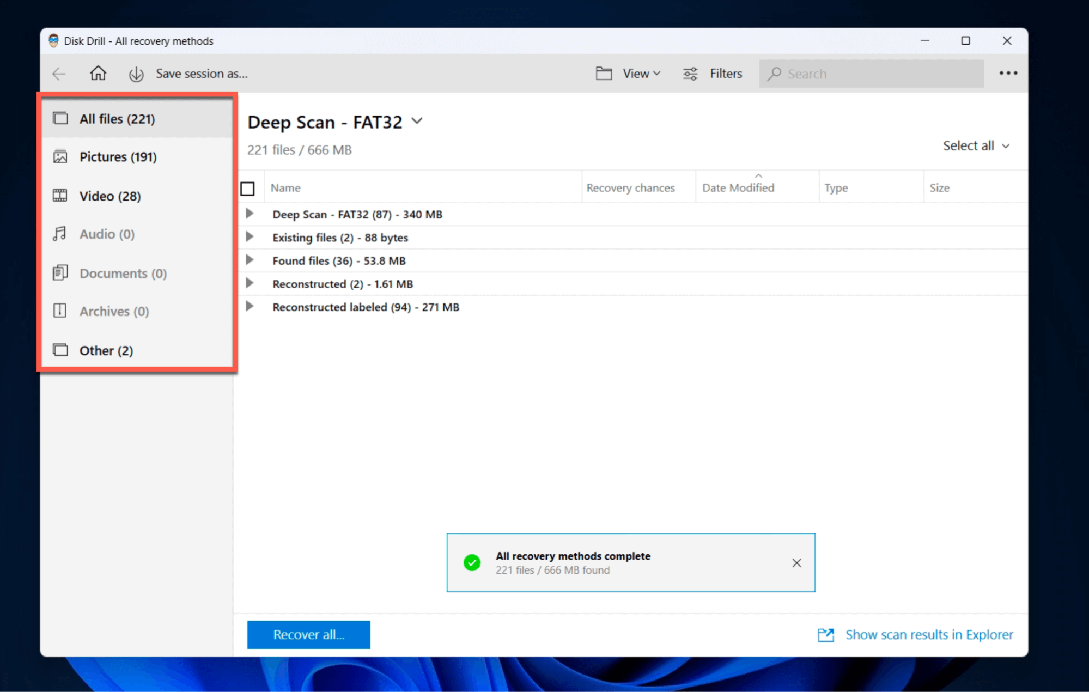
Task: Select the Video category icon
Action: tap(60, 196)
